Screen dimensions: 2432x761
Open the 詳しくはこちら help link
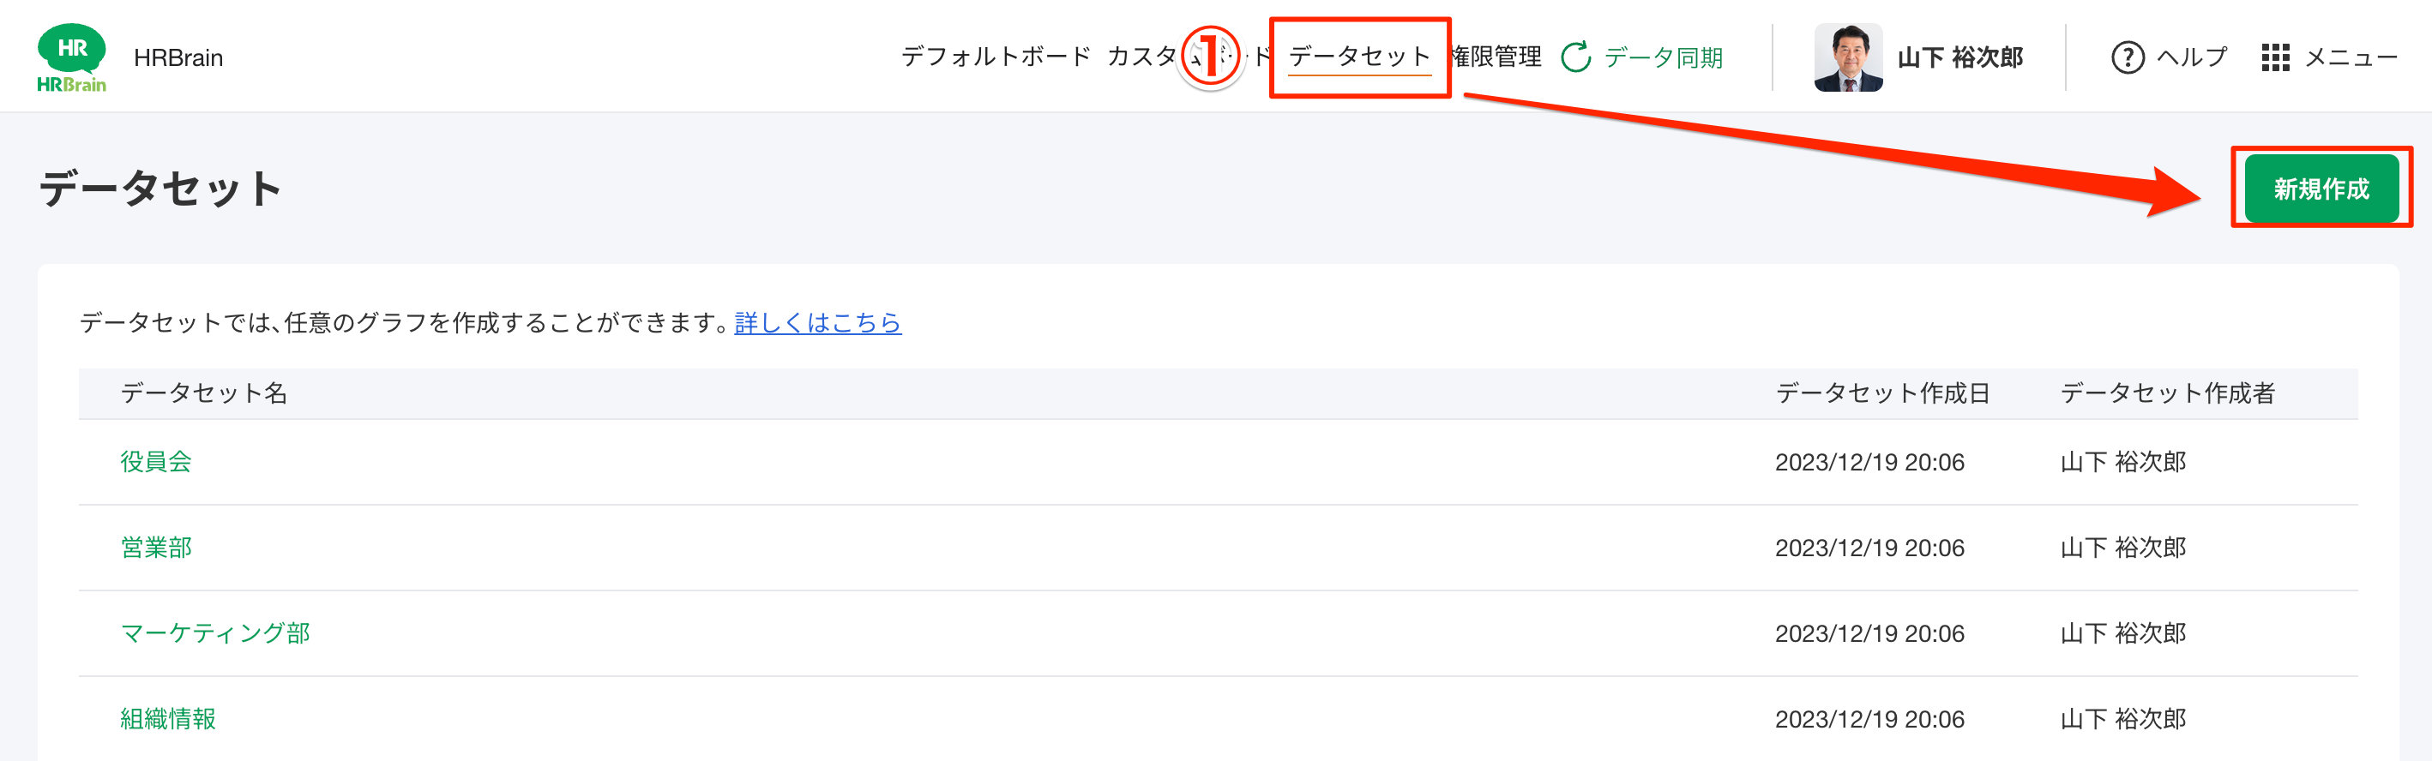coord(817,322)
